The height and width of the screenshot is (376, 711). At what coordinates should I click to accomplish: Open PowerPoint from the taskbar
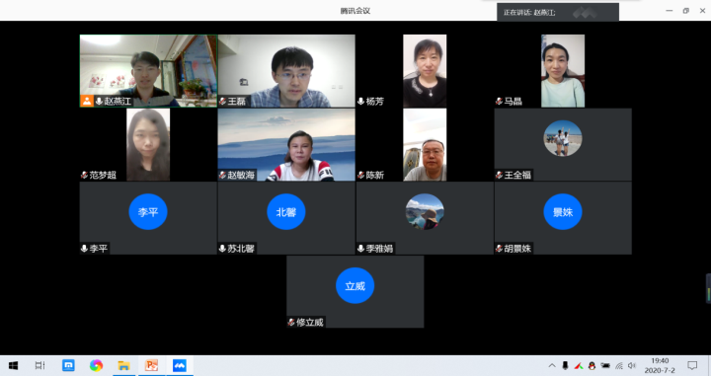pyautogui.click(x=151, y=365)
